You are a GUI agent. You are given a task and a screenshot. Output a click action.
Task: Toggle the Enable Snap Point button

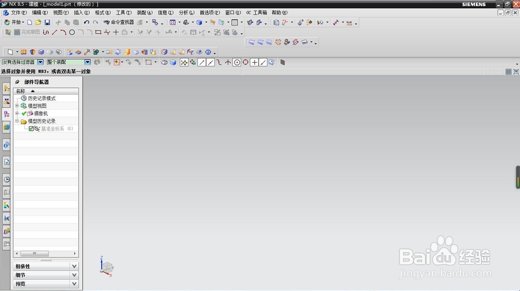(x=184, y=62)
